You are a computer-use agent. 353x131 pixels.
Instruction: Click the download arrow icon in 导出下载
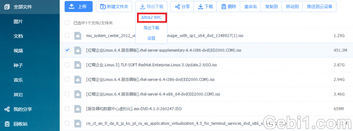click(x=142, y=7)
